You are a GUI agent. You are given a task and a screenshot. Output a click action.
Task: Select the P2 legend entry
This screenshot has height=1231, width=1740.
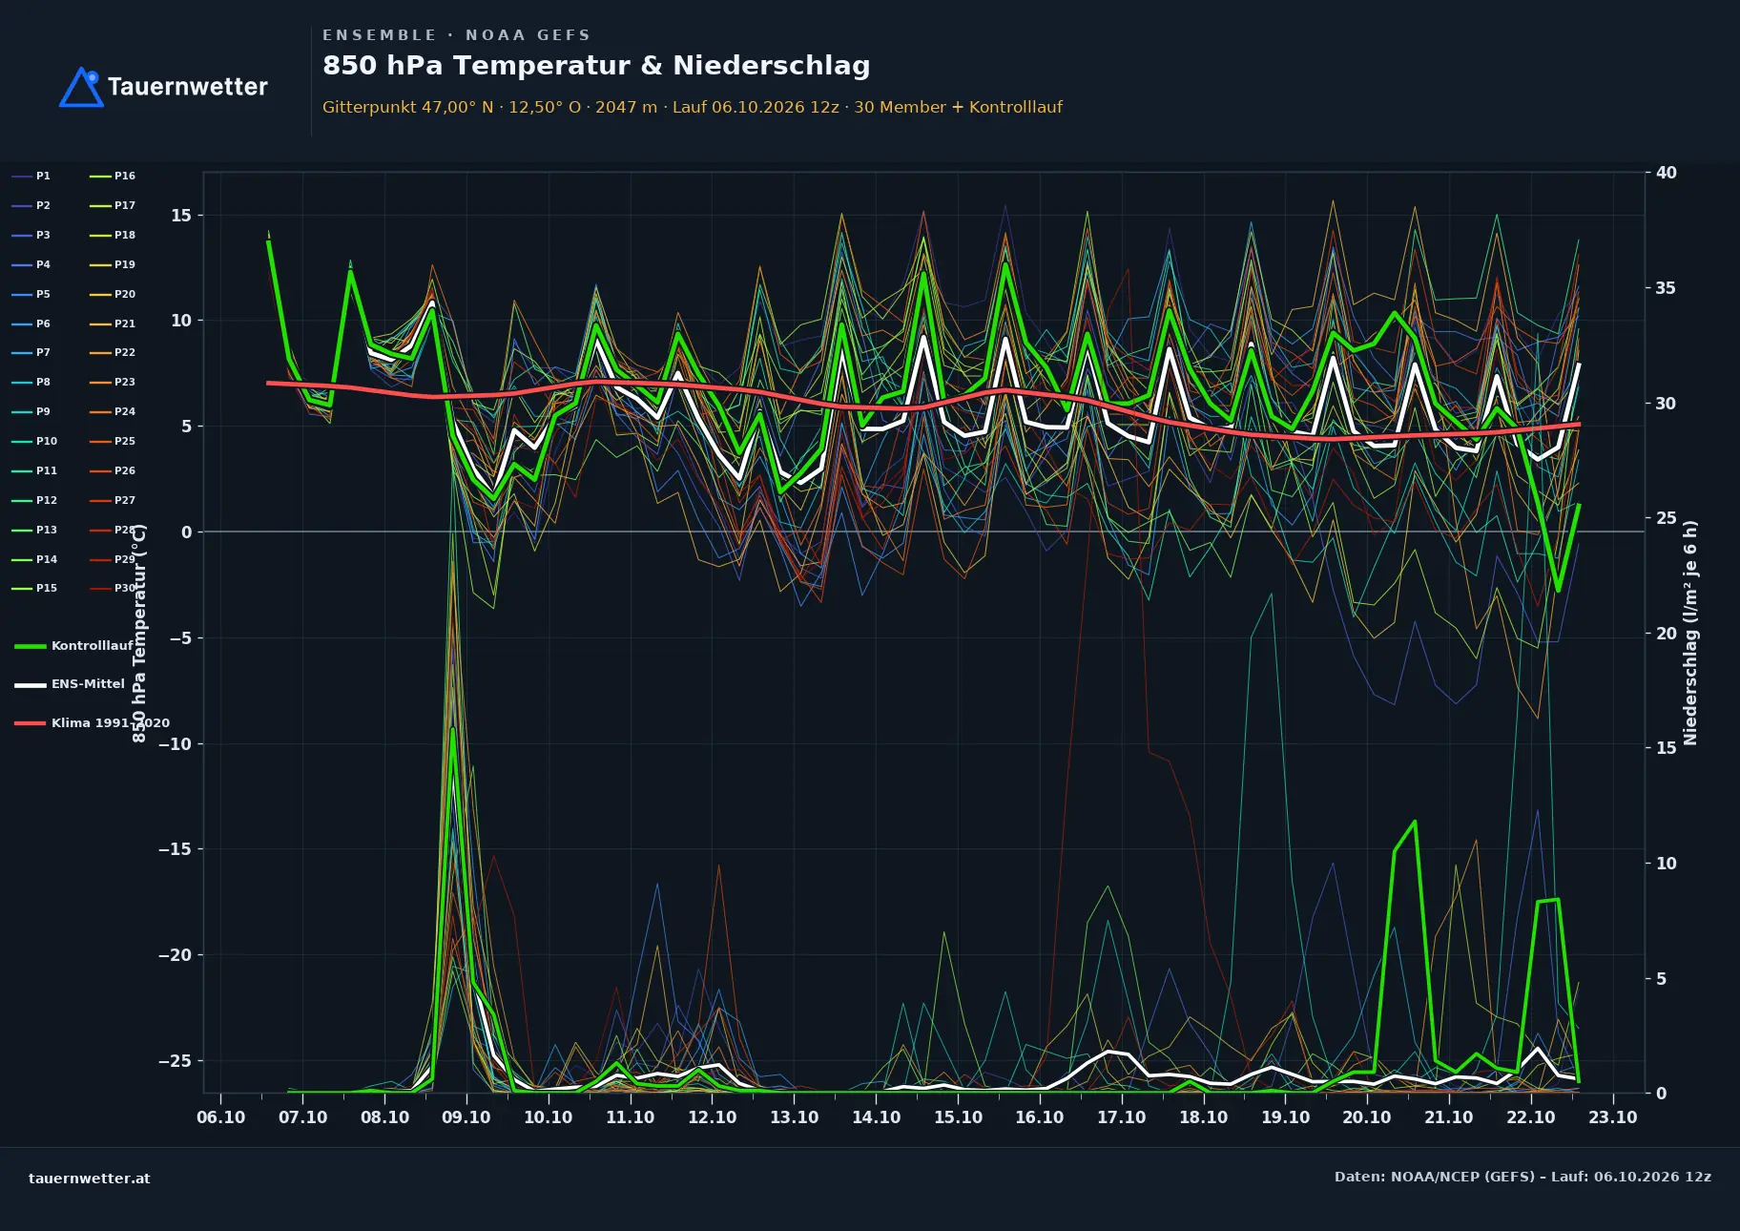coord(31,205)
